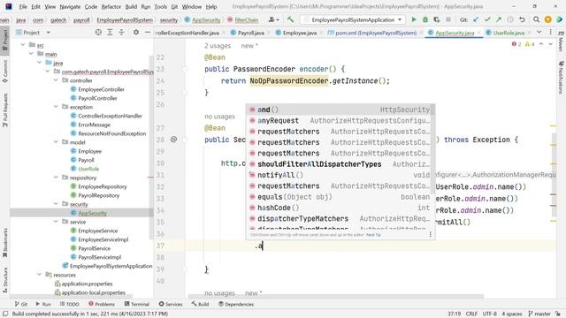
Task: Build project with hammer icon
Action: point(290,19)
